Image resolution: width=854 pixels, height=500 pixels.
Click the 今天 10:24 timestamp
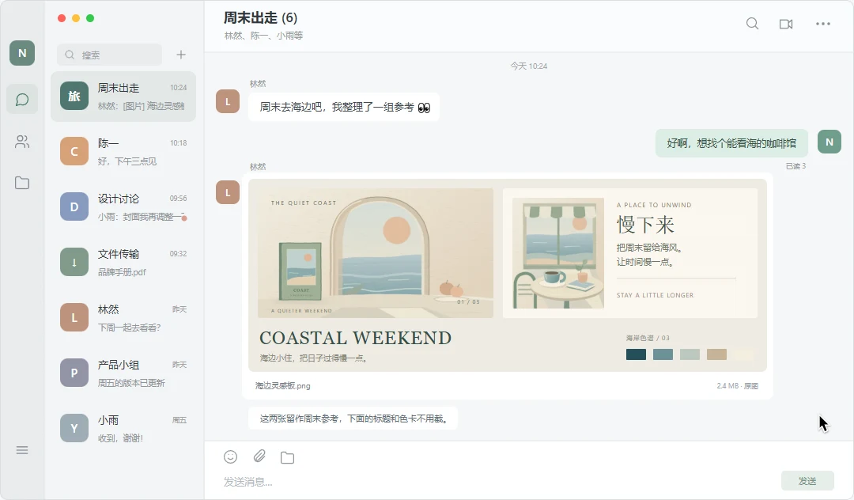tap(529, 66)
